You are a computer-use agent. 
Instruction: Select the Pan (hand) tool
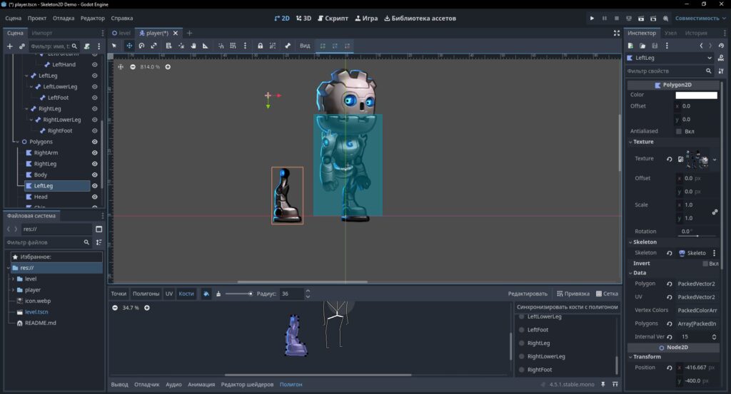coord(193,46)
